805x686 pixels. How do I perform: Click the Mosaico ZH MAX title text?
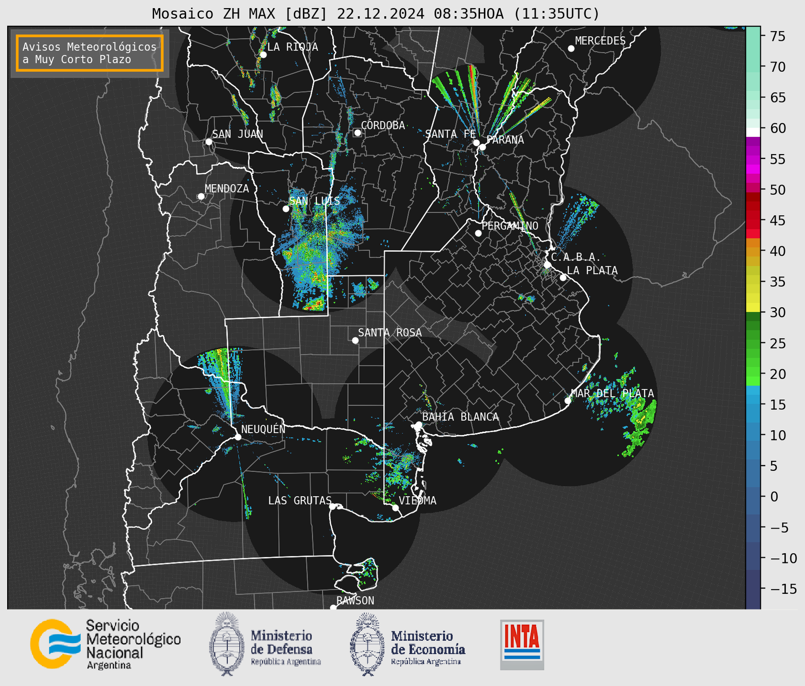click(x=376, y=13)
